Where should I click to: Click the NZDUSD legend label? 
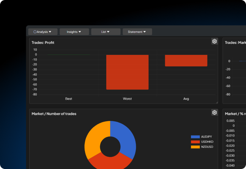tap(207, 147)
